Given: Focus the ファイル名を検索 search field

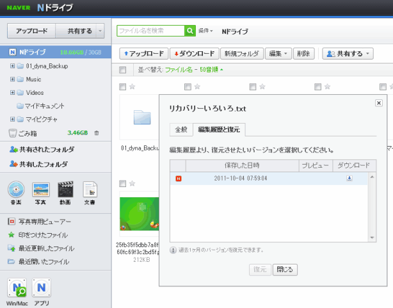Looking at the screenshot, I should pyautogui.click(x=150, y=31).
